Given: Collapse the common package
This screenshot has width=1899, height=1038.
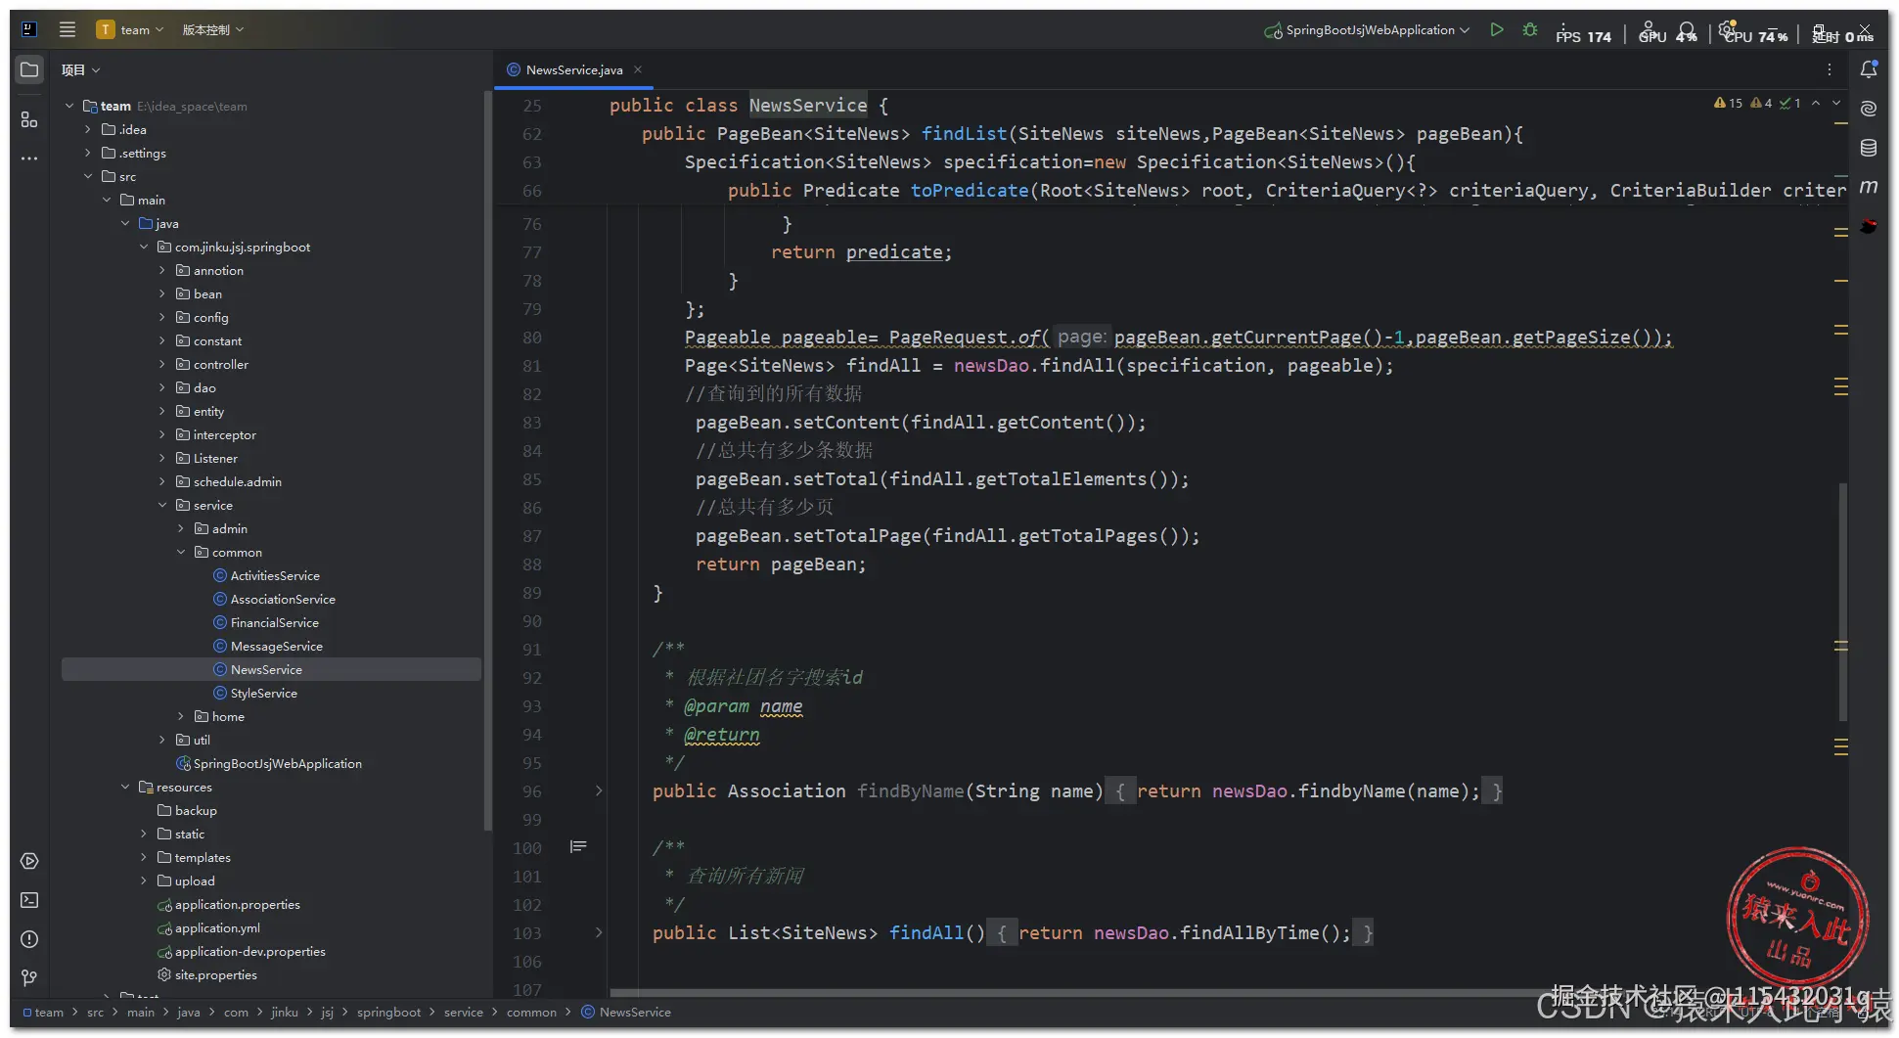Looking at the screenshot, I should [181, 552].
